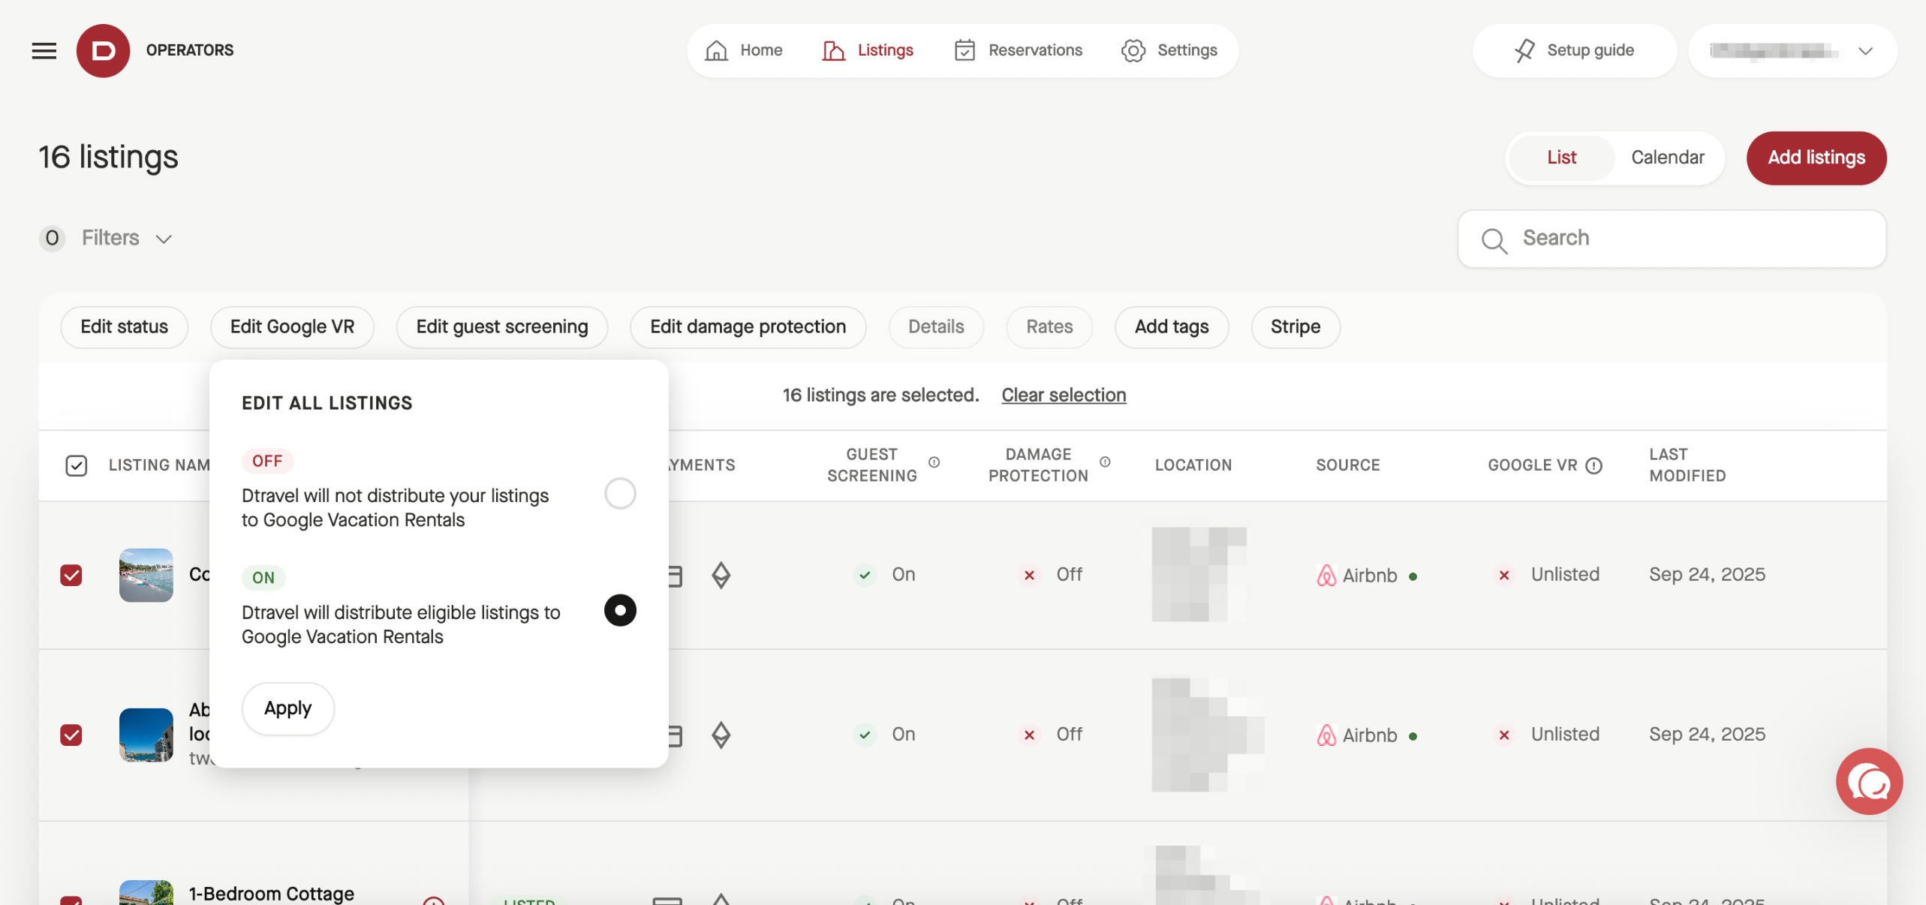
Task: Click the Add listings button
Action: [1816, 158]
